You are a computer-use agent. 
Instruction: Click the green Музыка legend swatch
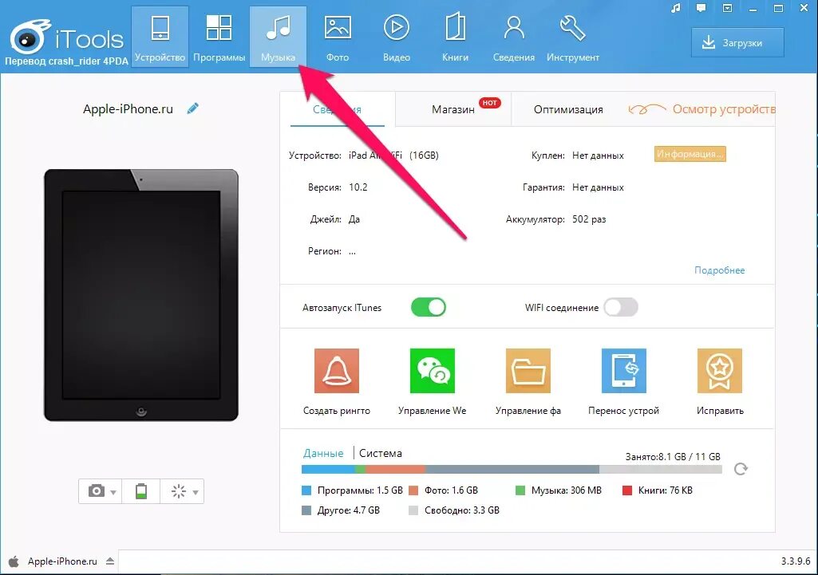[520, 490]
